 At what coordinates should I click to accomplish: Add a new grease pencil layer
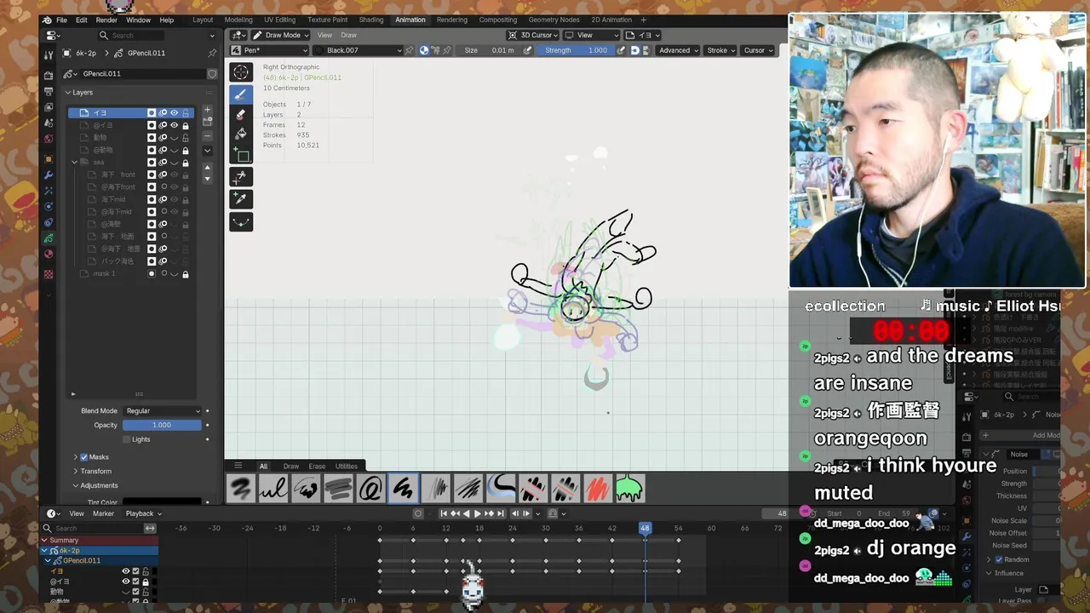click(207, 111)
